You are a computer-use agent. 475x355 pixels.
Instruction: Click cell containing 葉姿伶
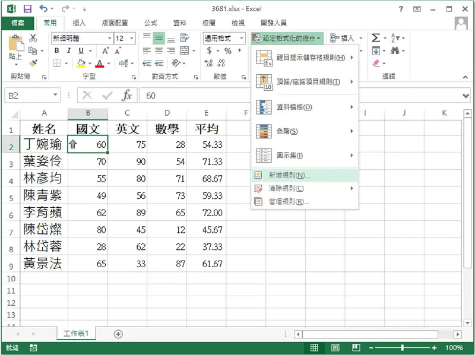pyautogui.click(x=44, y=161)
